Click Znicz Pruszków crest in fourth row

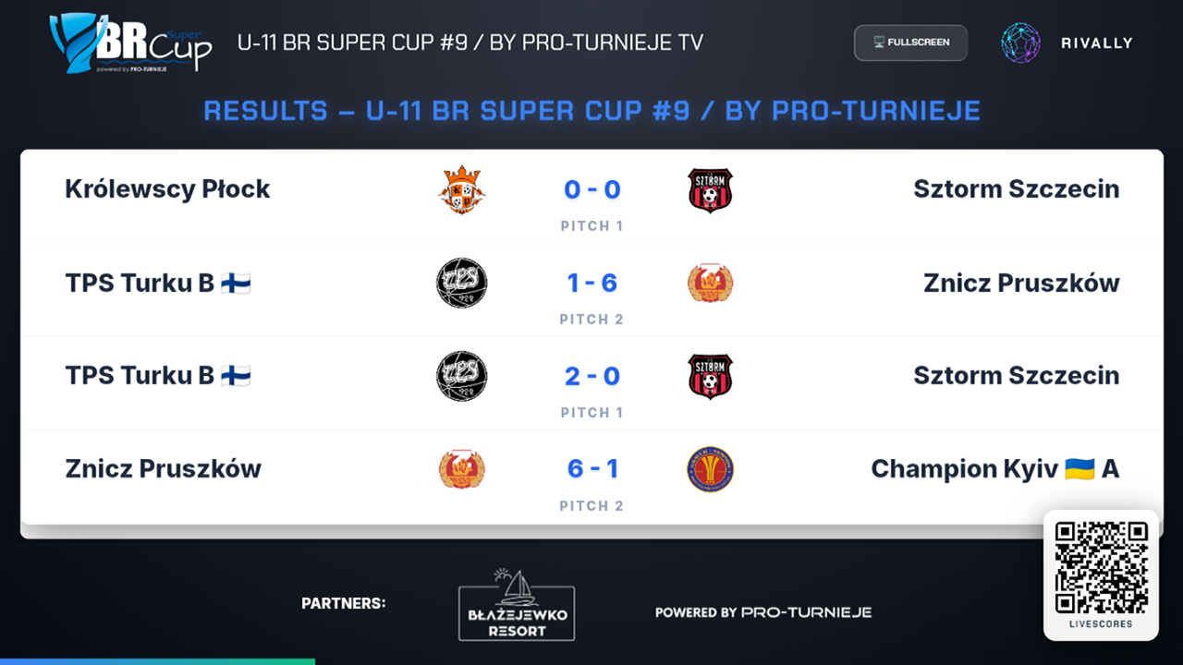click(461, 469)
